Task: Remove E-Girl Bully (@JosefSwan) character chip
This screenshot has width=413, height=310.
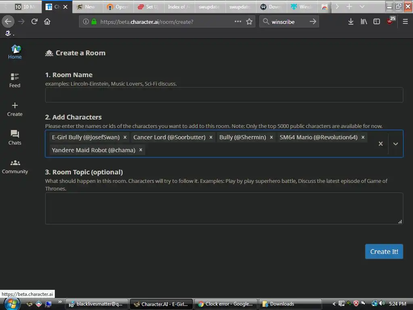Action: click(125, 137)
